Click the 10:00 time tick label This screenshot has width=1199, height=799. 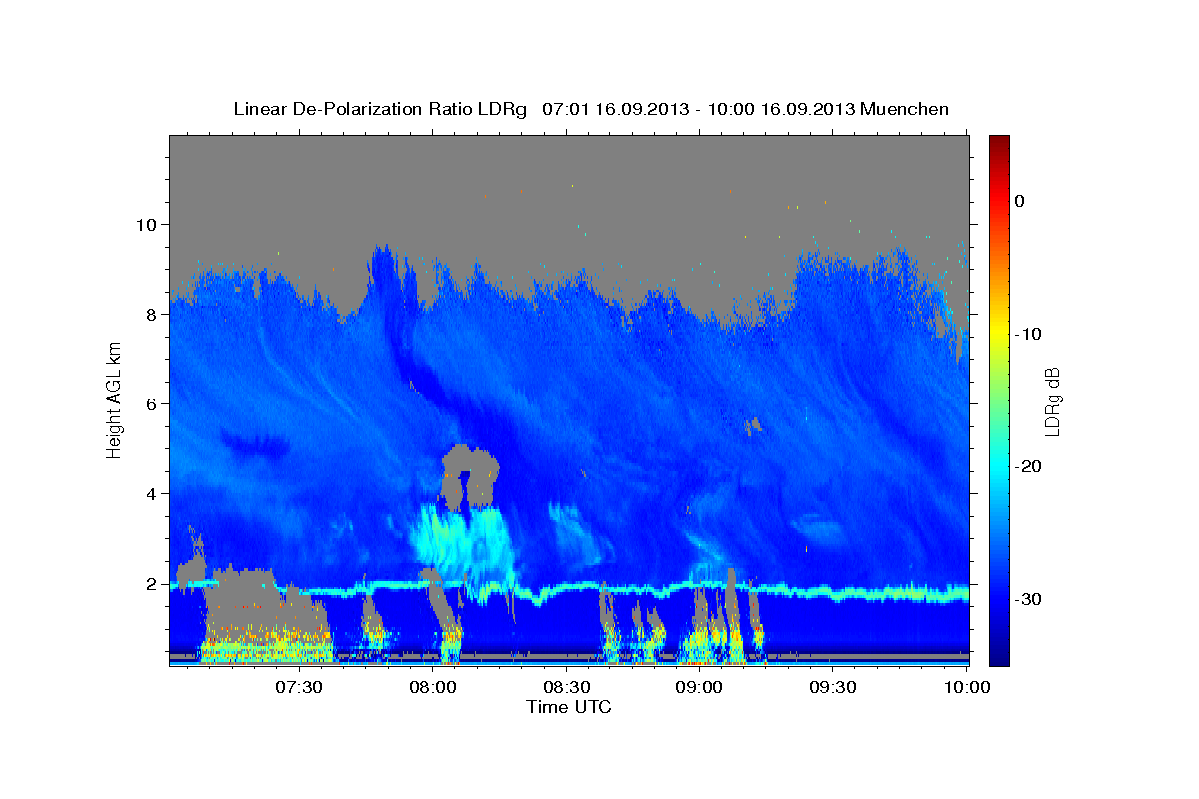[x=966, y=687]
